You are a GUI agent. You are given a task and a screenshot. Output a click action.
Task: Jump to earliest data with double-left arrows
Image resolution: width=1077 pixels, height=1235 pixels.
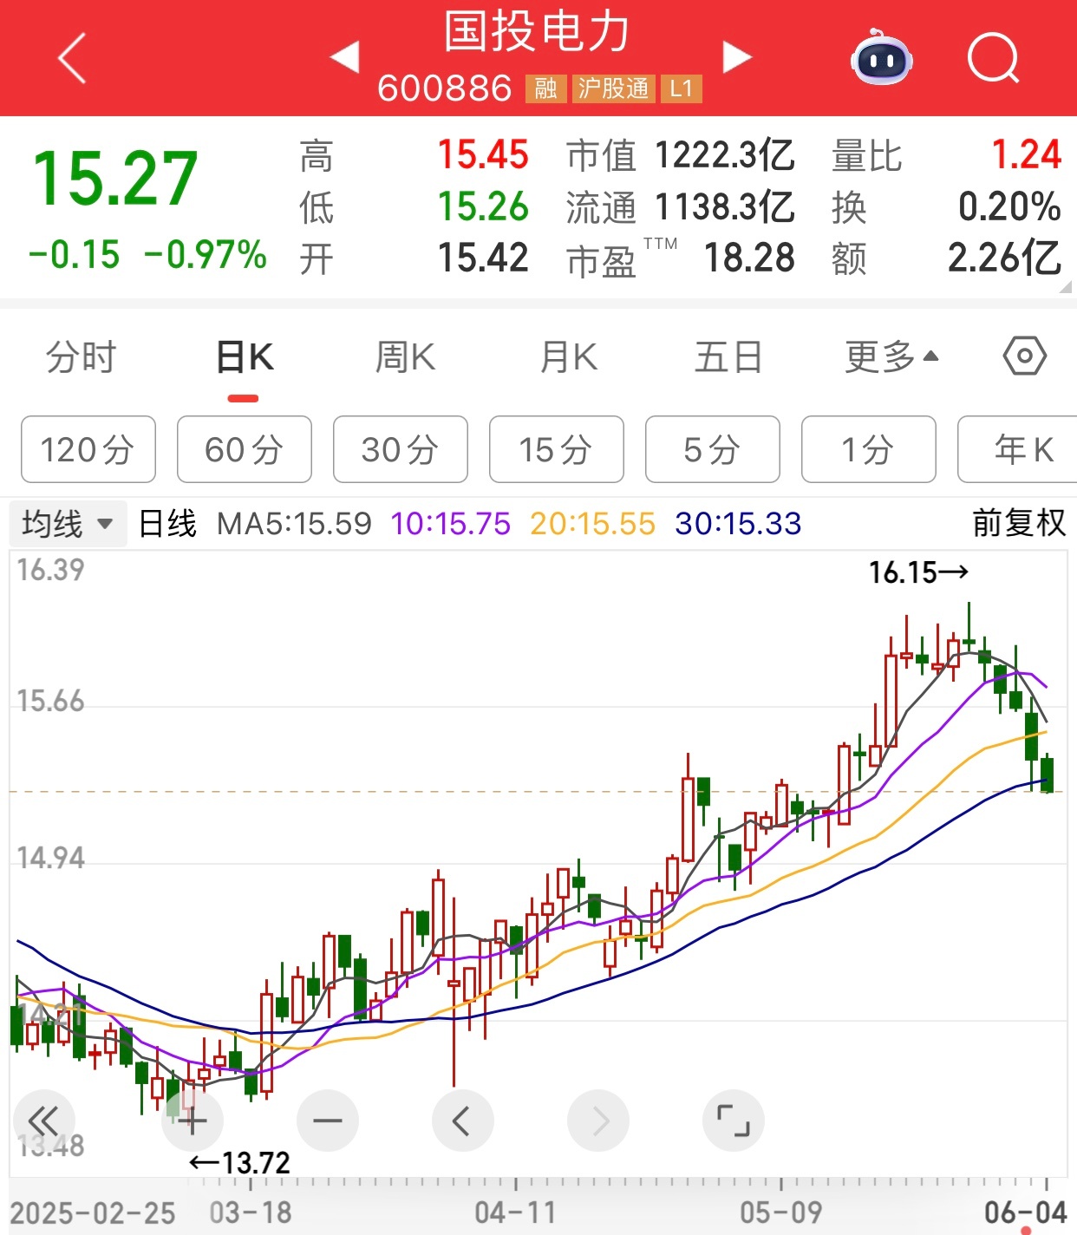(x=43, y=1121)
